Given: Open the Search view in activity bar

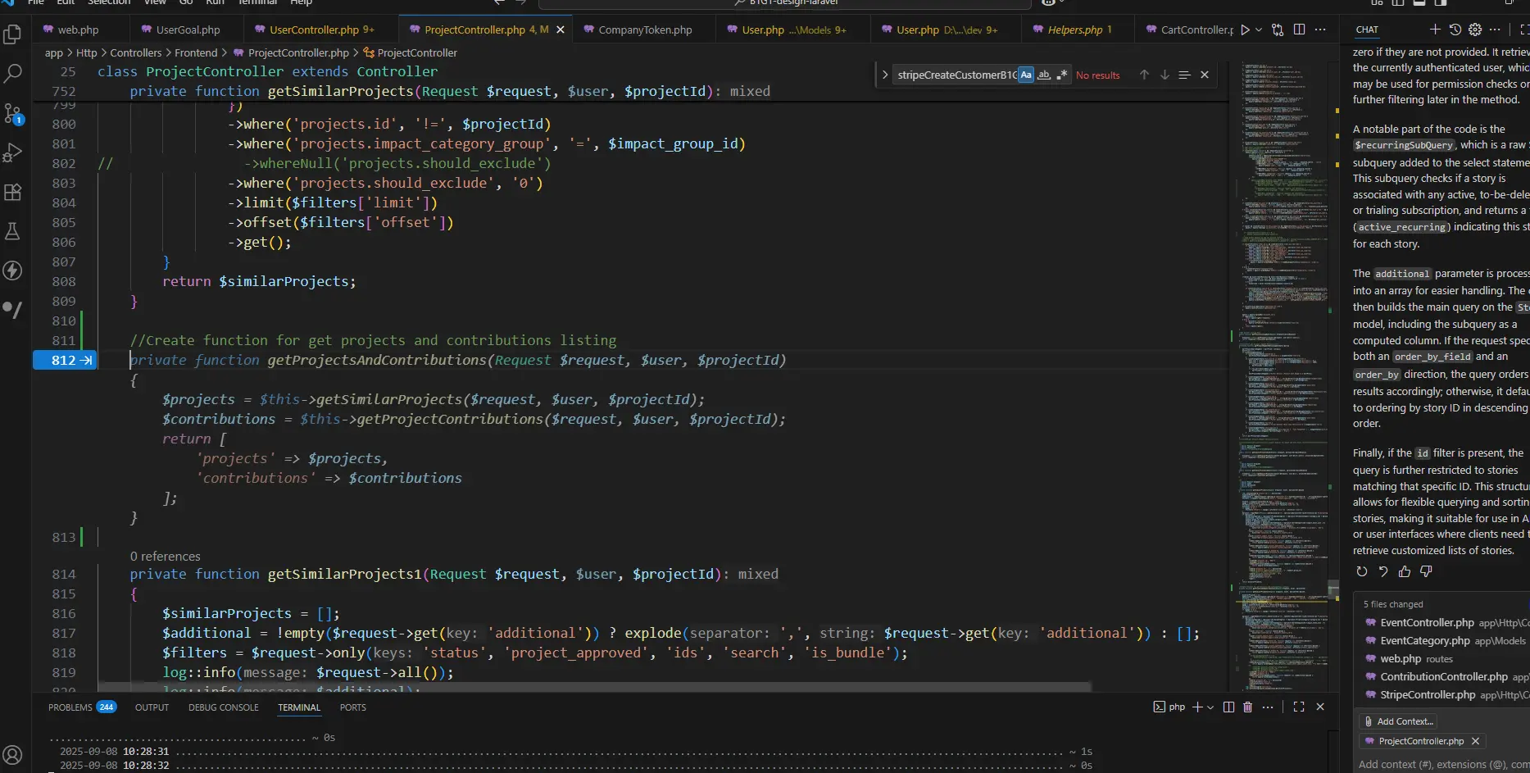Looking at the screenshot, I should [x=13, y=74].
